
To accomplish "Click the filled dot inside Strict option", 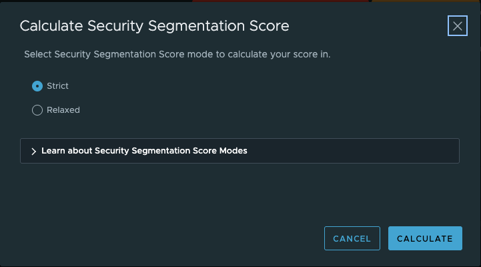I will point(37,86).
